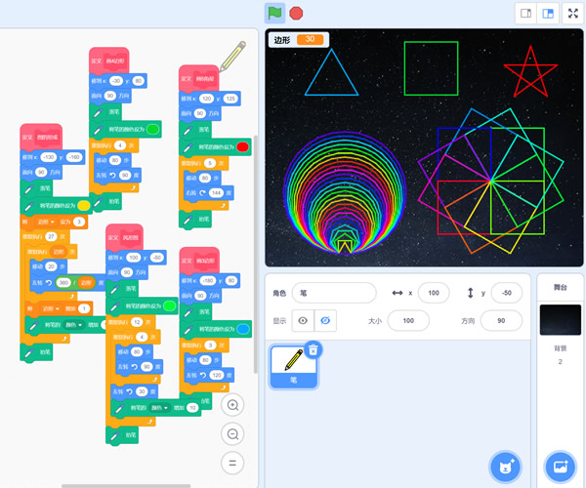
Task: Pick green swatch above repeat 12 block
Action: [169, 305]
